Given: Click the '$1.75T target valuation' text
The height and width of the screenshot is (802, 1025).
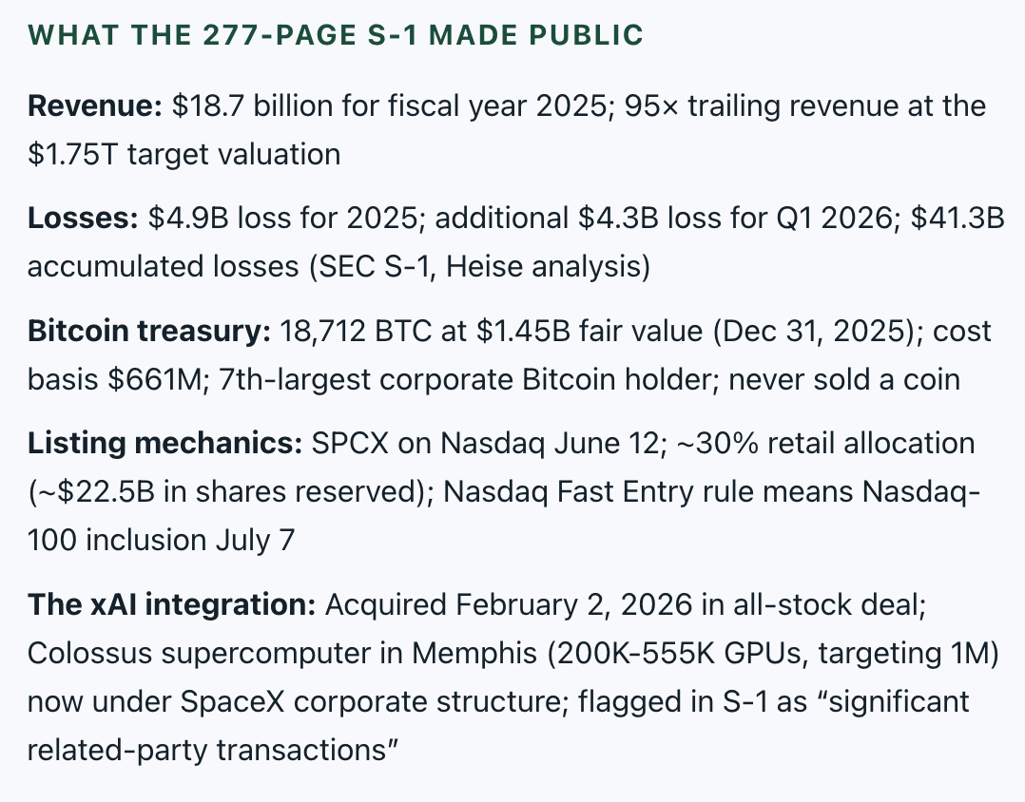Looking at the screenshot, I should point(184,155).
